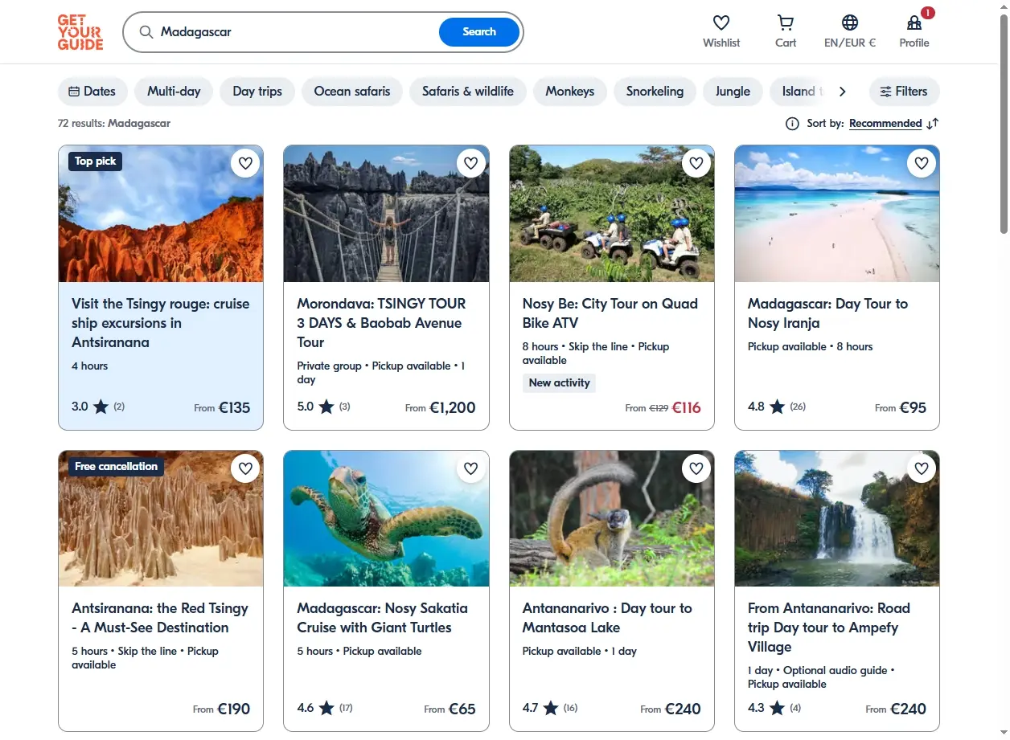Wishlist Day Tour to Nosy Iranja
The height and width of the screenshot is (740, 1010).
922,163
